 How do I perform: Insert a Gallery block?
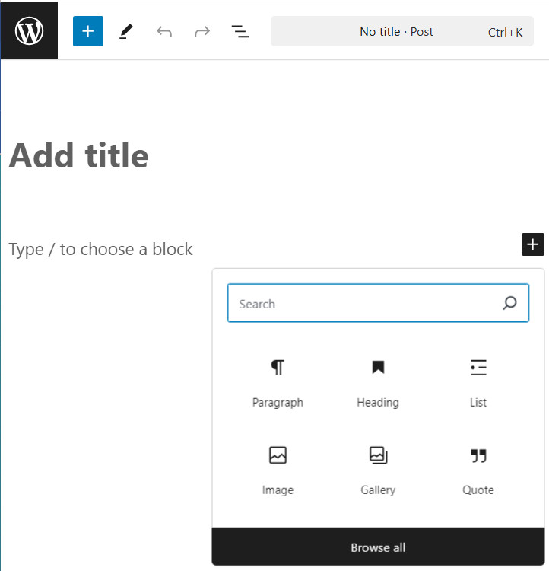[x=378, y=471]
